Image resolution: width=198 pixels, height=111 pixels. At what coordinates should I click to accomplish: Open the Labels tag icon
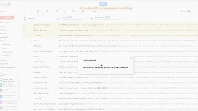point(83,11)
